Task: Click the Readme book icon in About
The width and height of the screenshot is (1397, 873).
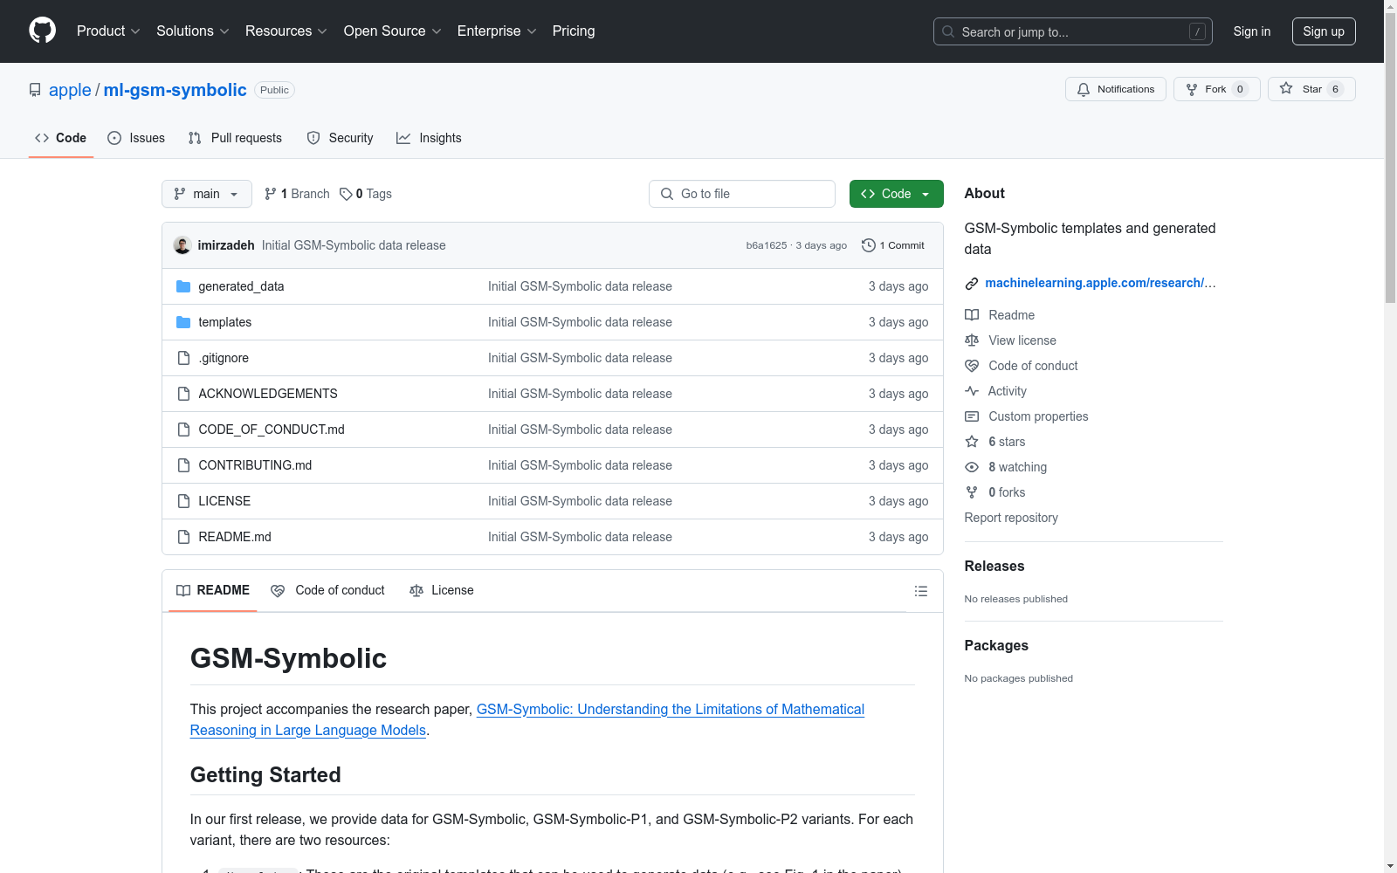Action: tap(972, 315)
